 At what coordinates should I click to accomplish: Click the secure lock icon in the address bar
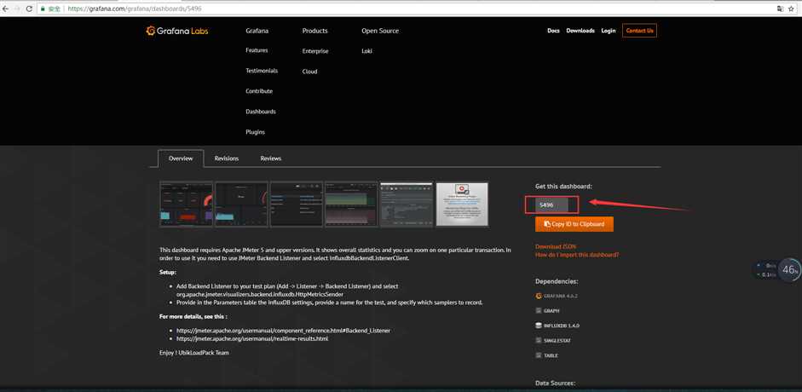[43, 9]
